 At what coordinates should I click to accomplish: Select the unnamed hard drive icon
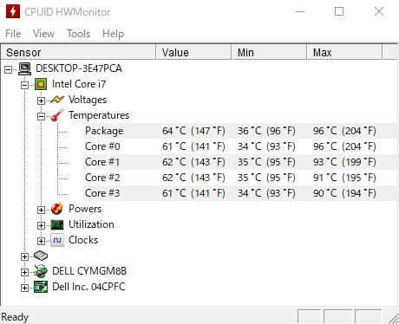tap(41, 256)
